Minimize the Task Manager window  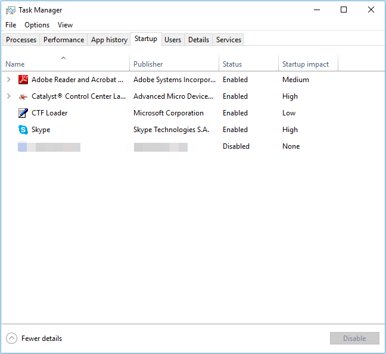coord(317,10)
